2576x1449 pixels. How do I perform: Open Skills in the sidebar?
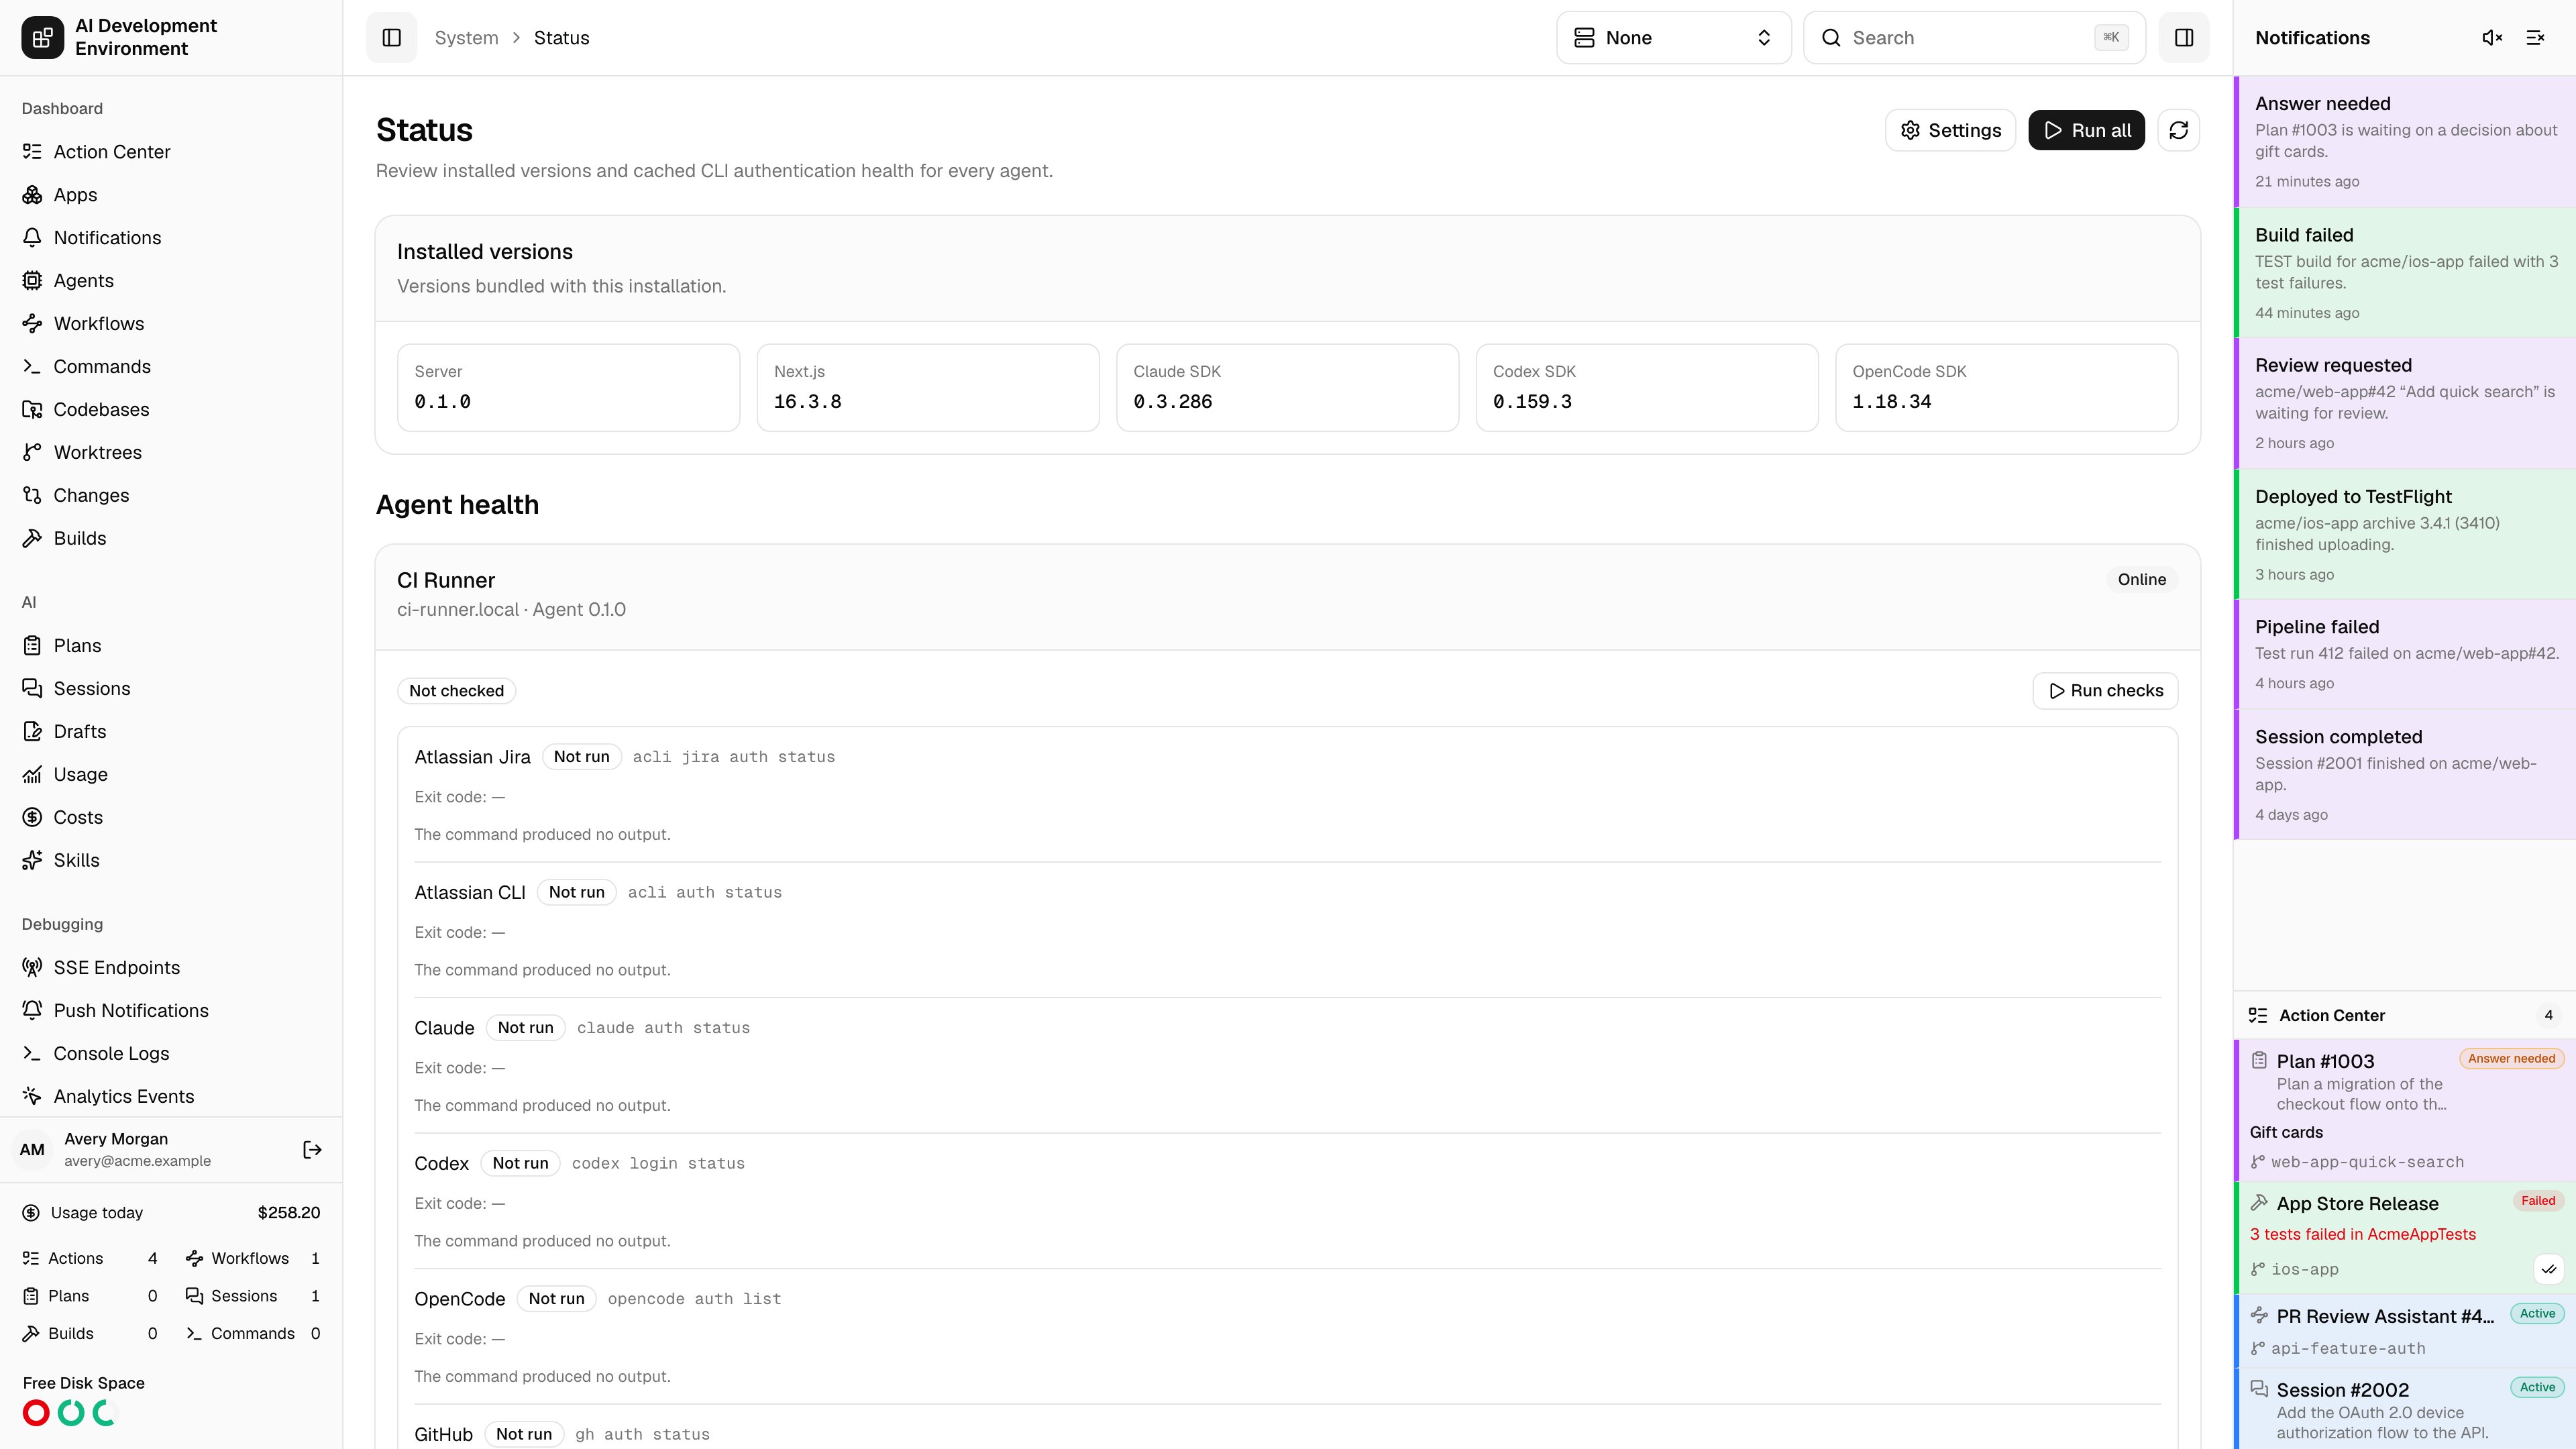click(x=171, y=861)
